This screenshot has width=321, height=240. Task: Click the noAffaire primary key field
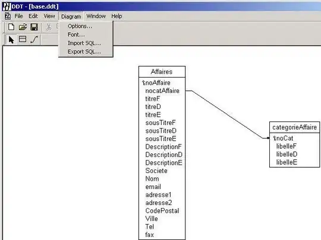pyautogui.click(x=158, y=82)
